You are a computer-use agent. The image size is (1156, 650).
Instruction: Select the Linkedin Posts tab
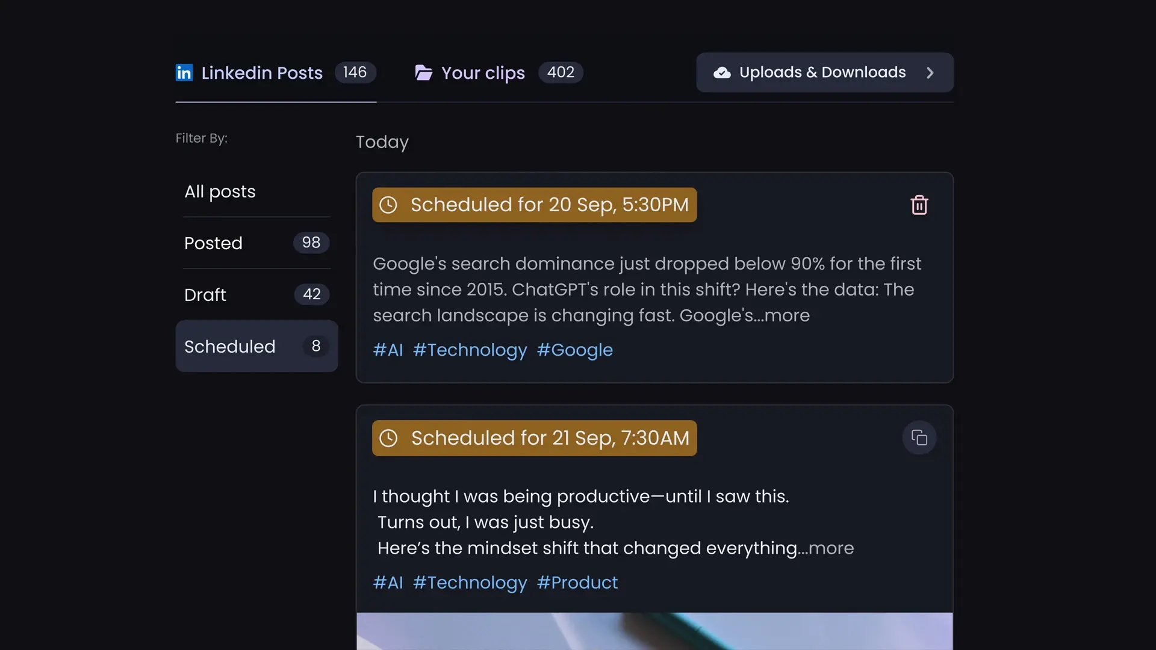click(261, 72)
